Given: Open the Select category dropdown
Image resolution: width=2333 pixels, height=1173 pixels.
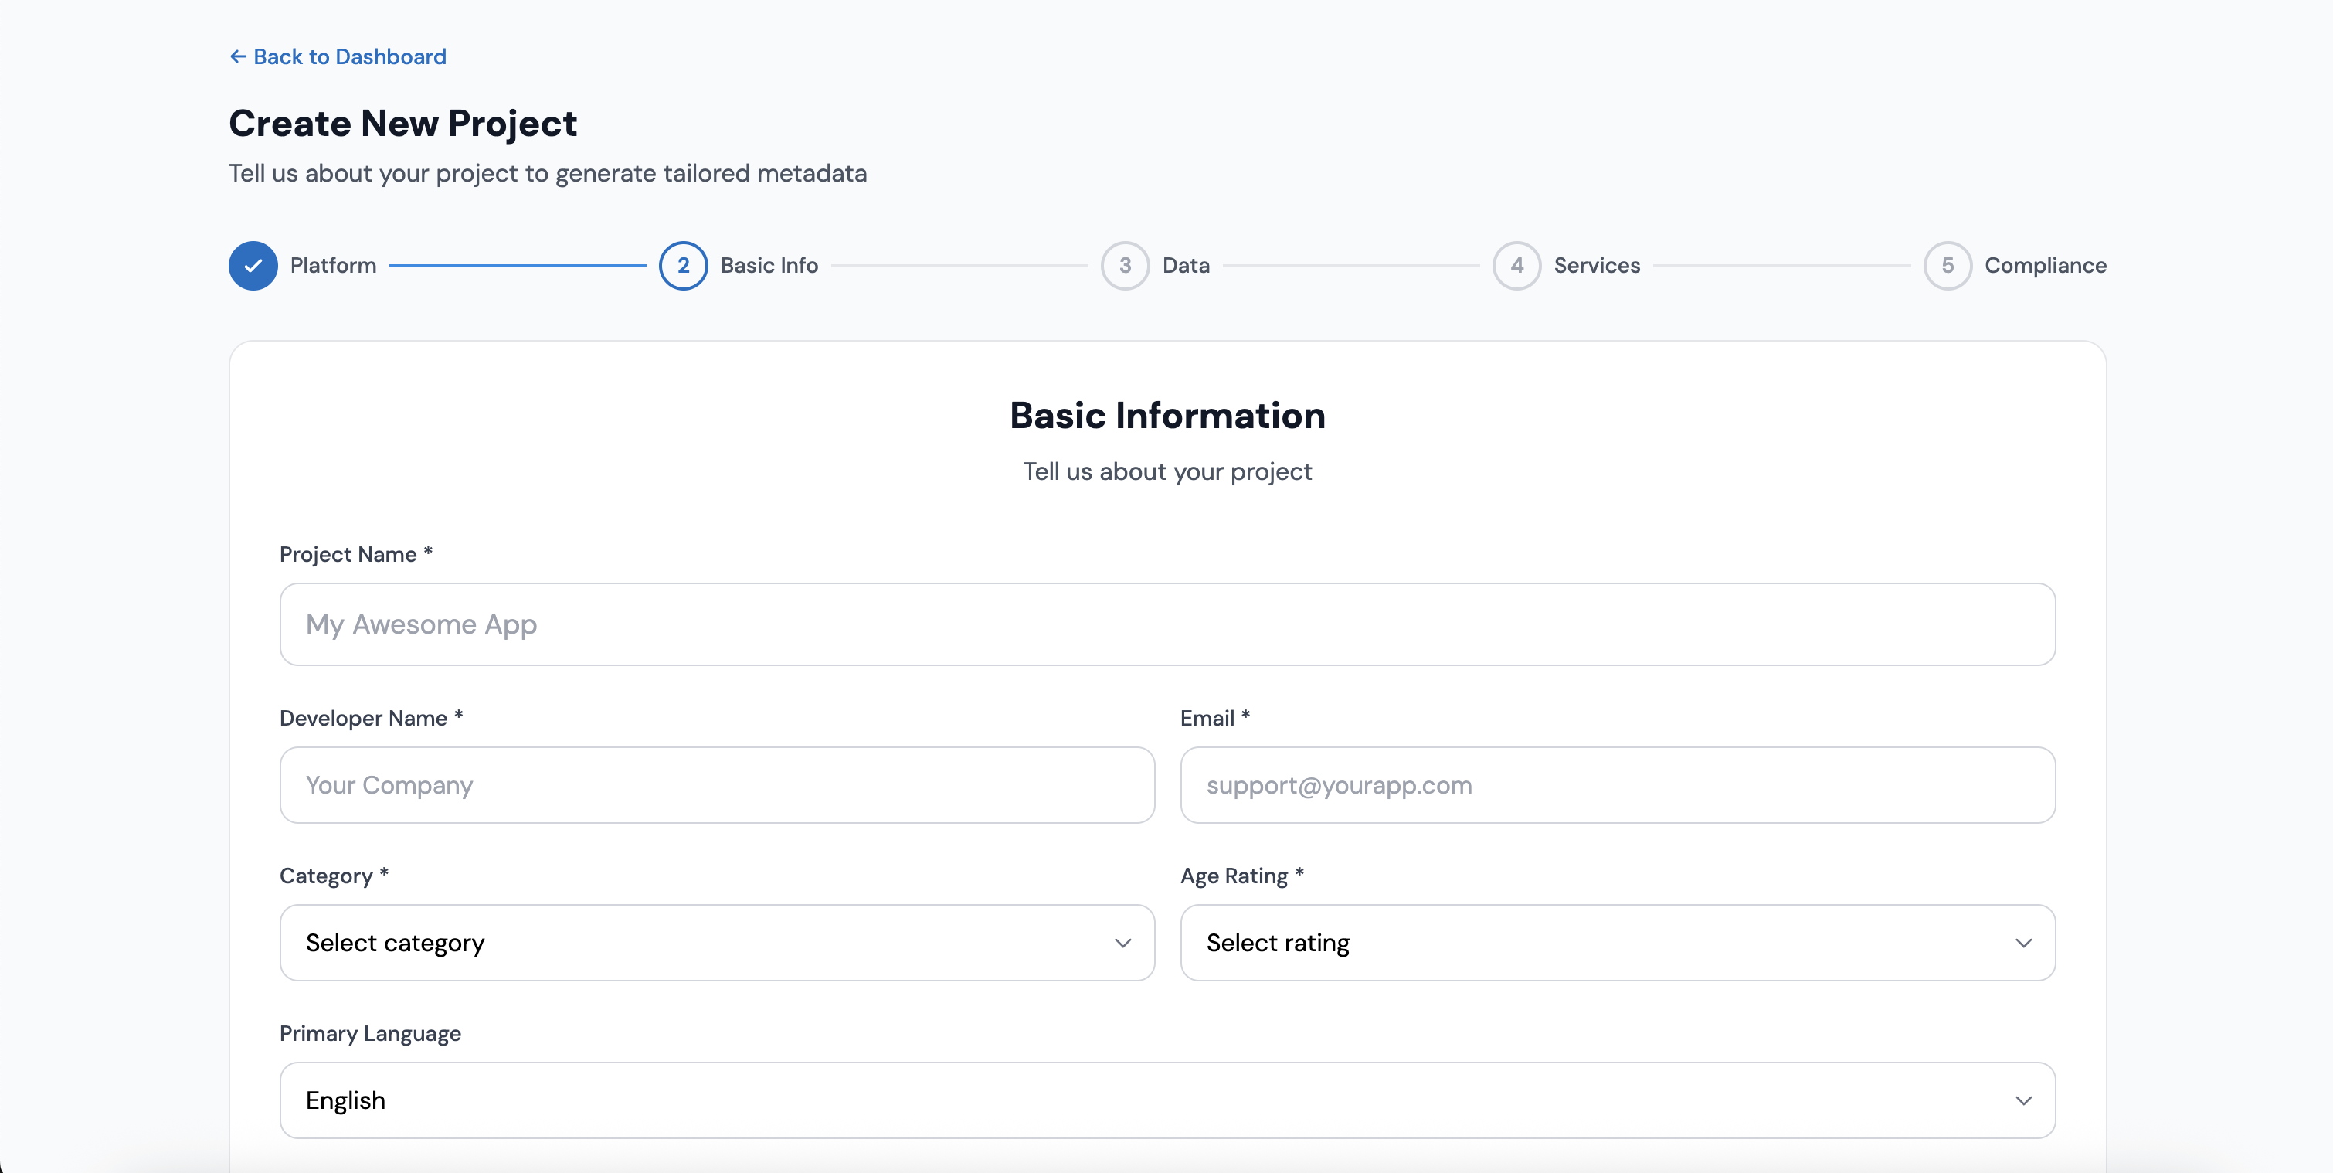Looking at the screenshot, I should tap(715, 943).
